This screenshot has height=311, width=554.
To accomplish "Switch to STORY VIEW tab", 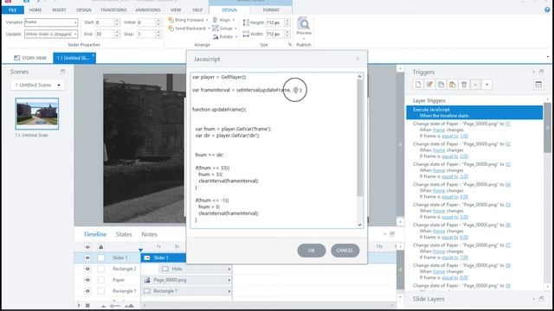I will (30, 58).
